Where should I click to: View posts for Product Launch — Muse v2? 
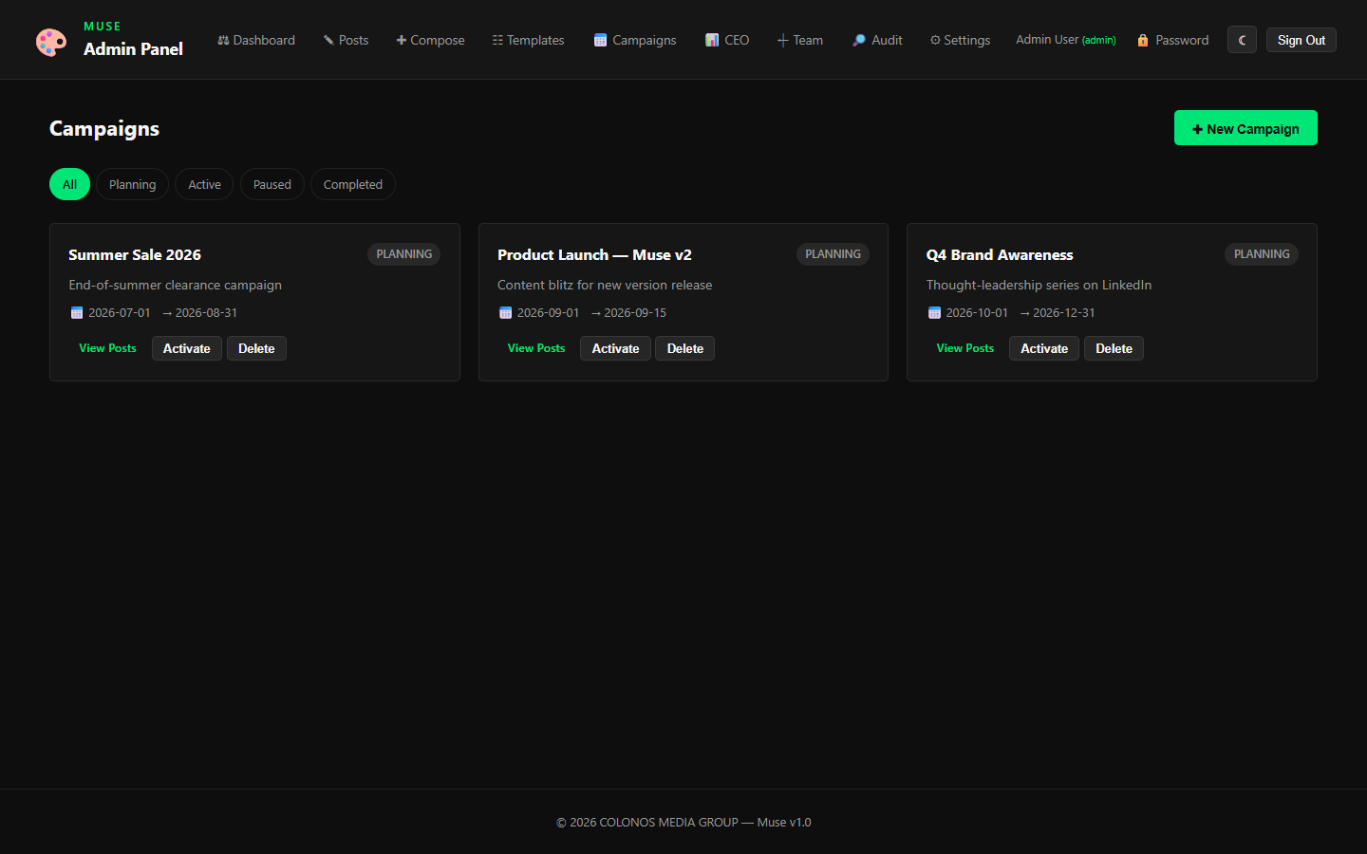(x=536, y=348)
